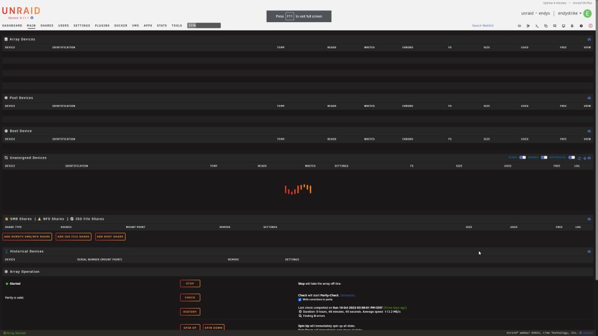Click the red alert notification icon
598x336 pixels.
point(590,26)
